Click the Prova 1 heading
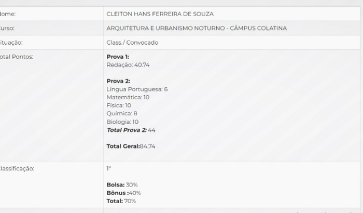Screen dimensions: 363x213 point(118,57)
